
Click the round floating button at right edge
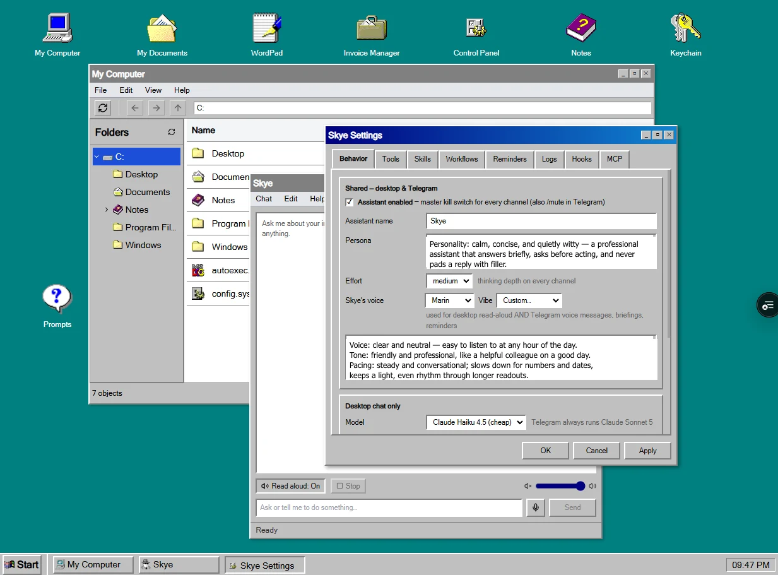pyautogui.click(x=768, y=305)
